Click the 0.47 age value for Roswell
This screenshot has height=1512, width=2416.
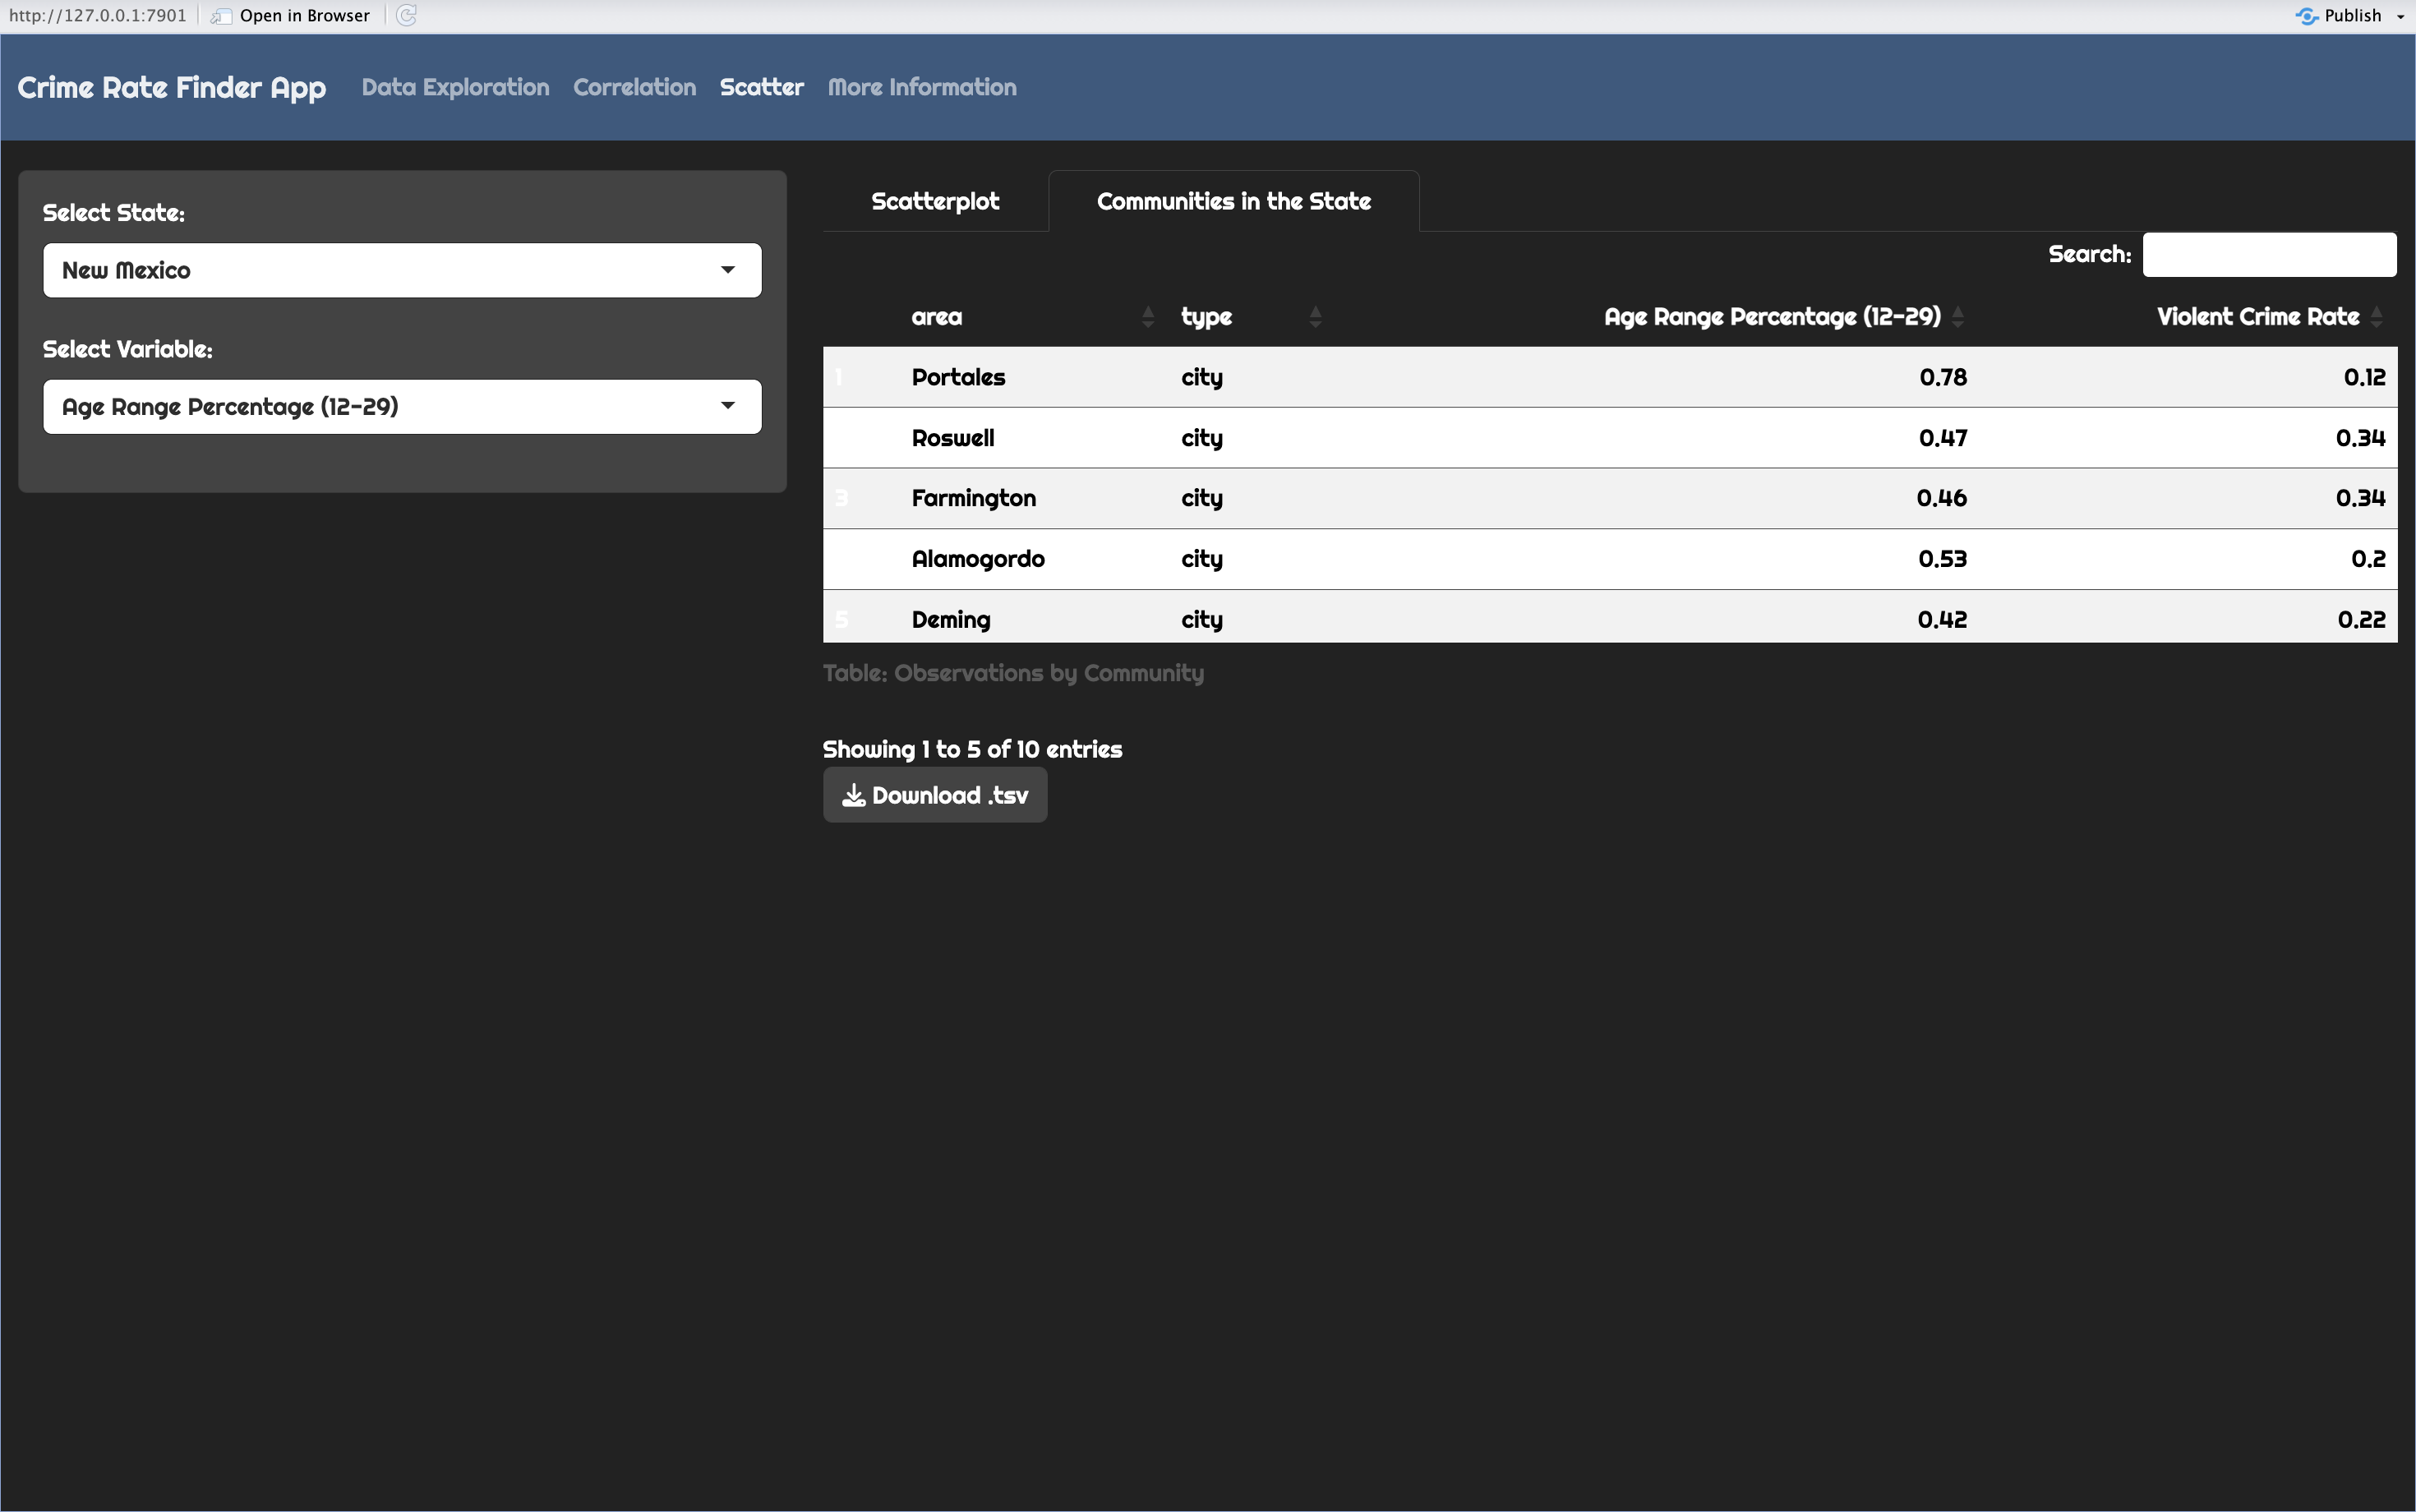pos(1943,438)
